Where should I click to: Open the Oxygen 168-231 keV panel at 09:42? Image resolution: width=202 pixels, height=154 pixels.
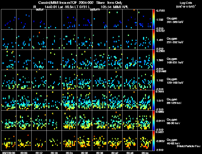click(x=115, y=60)
